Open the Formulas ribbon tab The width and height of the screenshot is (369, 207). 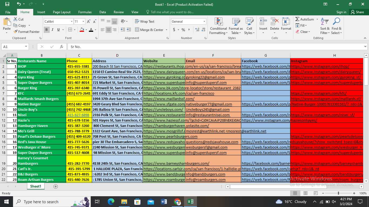pos(85,12)
